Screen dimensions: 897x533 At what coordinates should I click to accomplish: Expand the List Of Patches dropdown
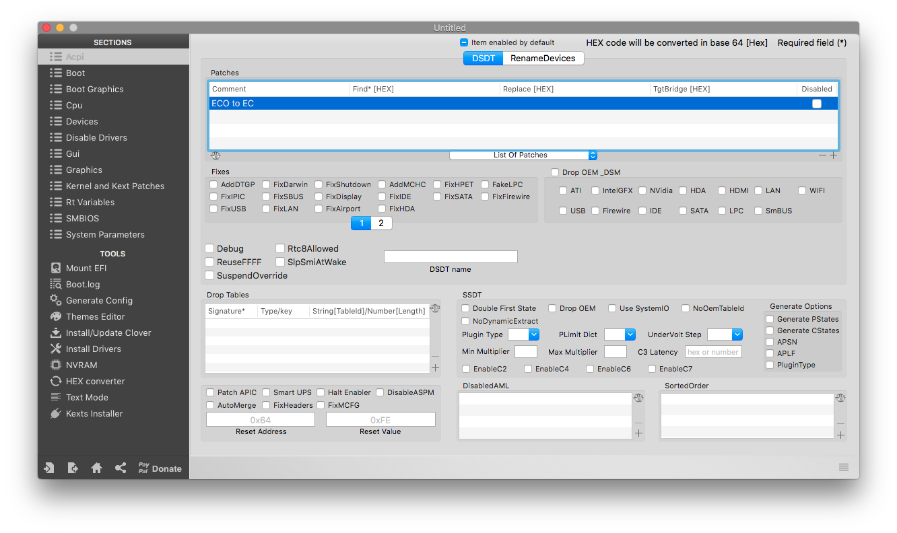523,155
